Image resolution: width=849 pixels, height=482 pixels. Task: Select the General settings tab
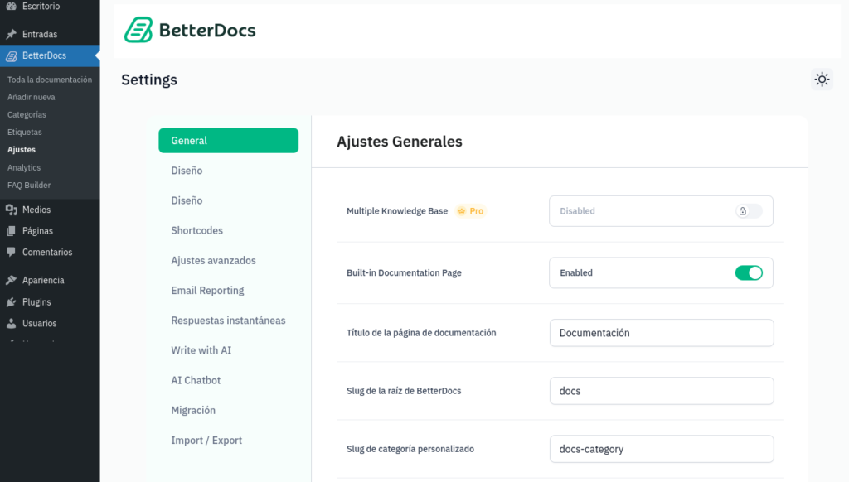pyautogui.click(x=229, y=141)
